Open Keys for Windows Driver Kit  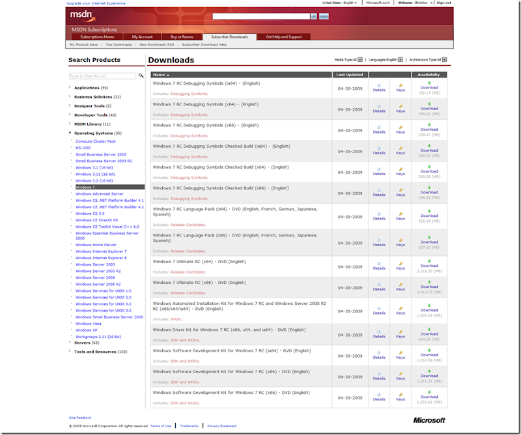pos(401,334)
